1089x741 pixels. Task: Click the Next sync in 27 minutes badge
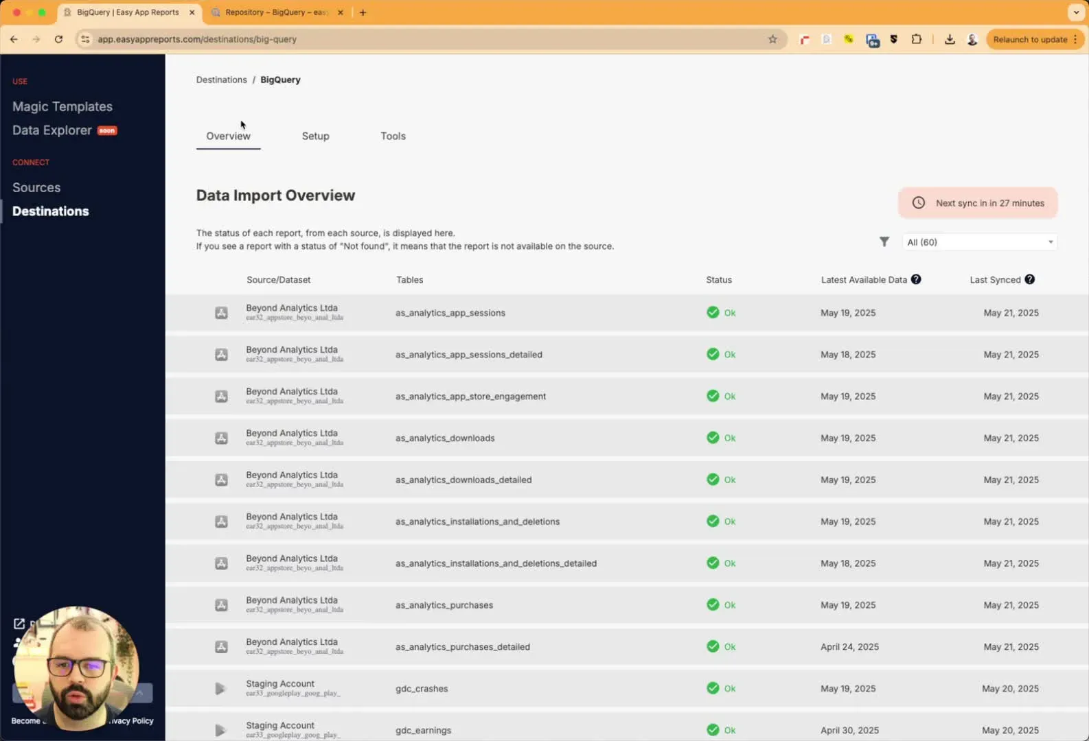point(978,203)
